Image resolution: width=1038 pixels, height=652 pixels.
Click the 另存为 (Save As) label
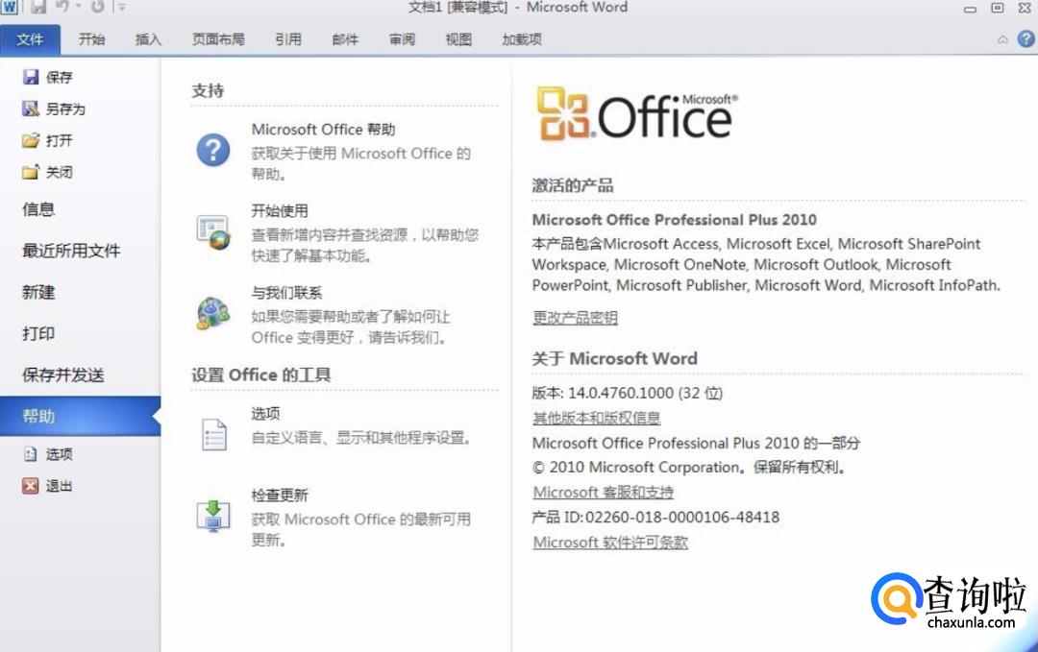[x=65, y=109]
